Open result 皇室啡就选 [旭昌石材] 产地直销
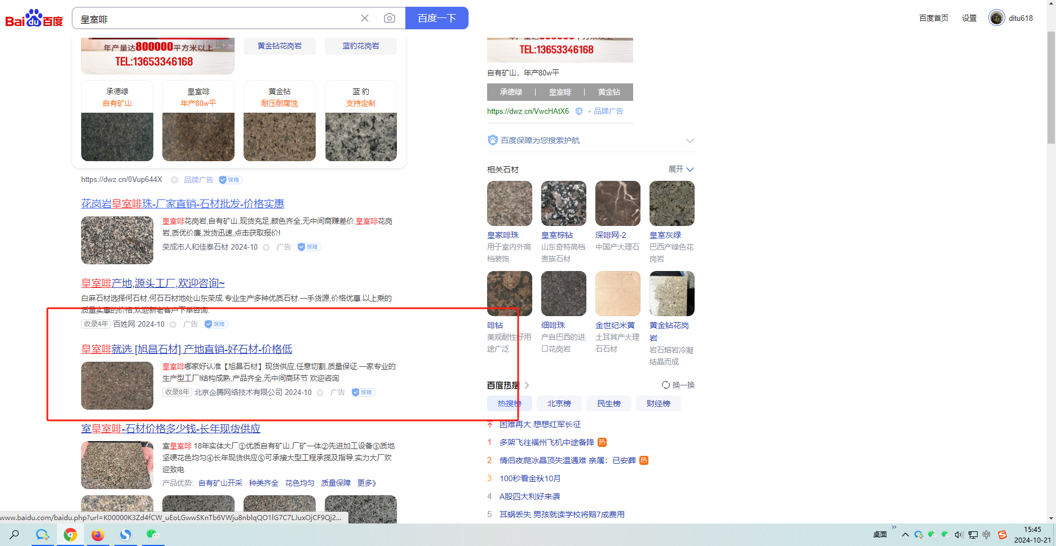The width and height of the screenshot is (1056, 546). 187,349
